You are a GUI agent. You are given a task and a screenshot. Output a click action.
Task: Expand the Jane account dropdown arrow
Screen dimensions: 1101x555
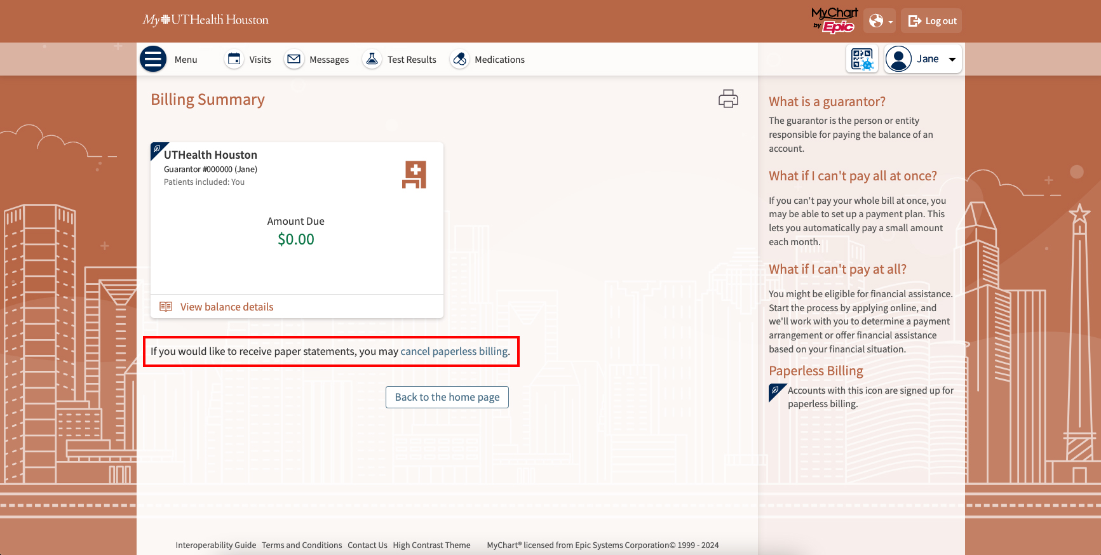click(x=952, y=59)
